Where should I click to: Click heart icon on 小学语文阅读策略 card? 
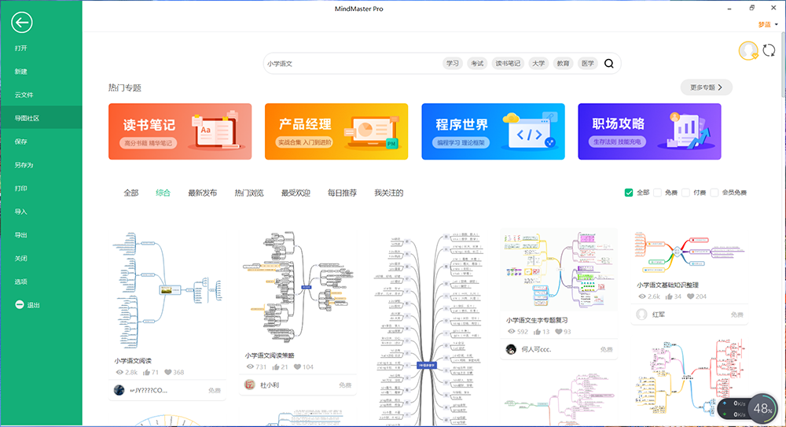click(x=297, y=366)
